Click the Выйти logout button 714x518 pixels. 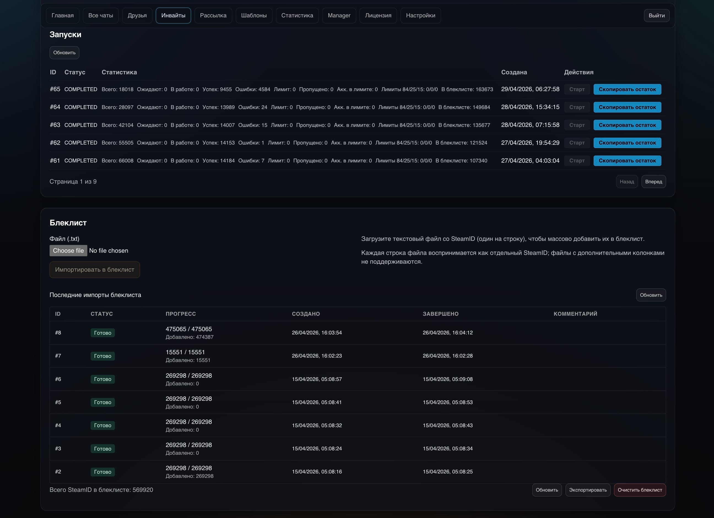click(x=656, y=15)
